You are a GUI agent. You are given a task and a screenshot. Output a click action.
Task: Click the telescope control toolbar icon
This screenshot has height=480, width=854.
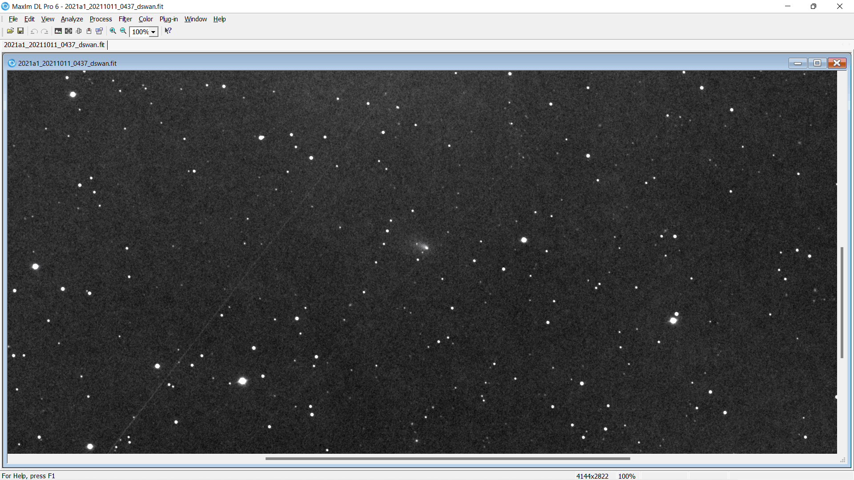point(79,31)
